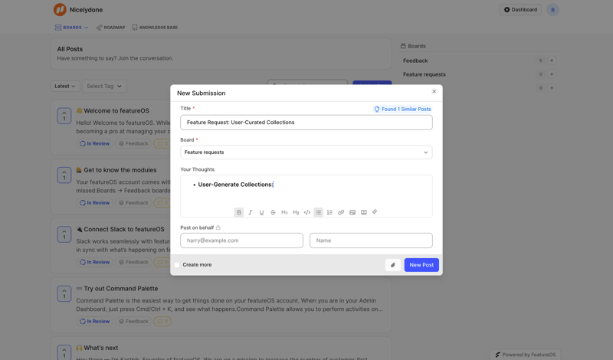Add a post to the Feedback board with plus

click(x=552, y=61)
